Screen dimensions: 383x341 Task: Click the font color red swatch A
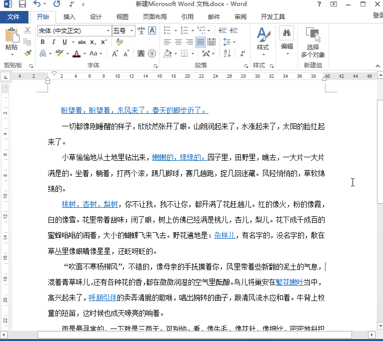pos(76,53)
